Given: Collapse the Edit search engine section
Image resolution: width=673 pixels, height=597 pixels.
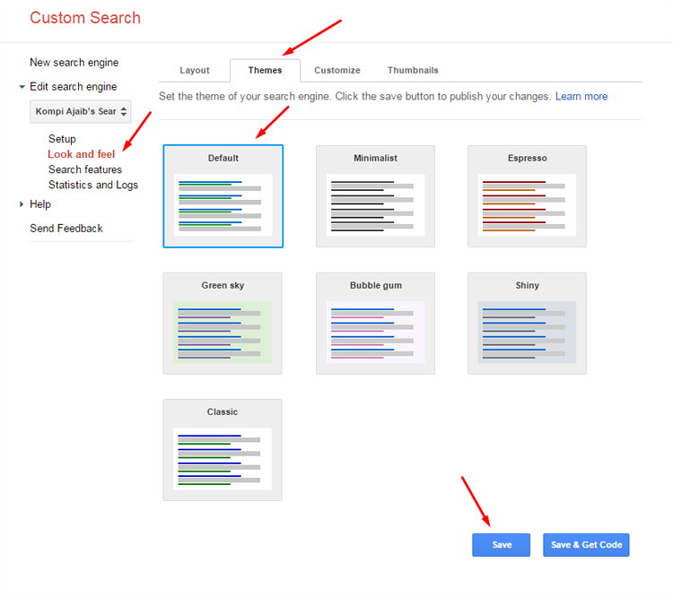Looking at the screenshot, I should (22, 87).
